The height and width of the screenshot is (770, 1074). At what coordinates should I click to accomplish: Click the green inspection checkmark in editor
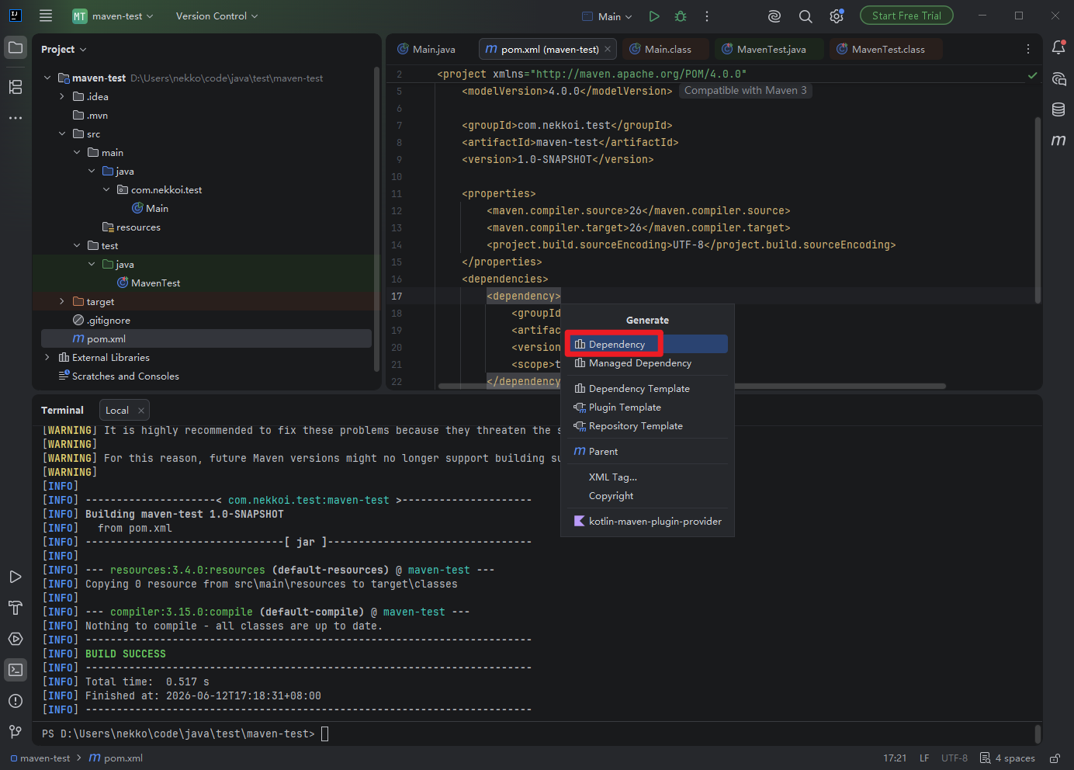point(1033,75)
